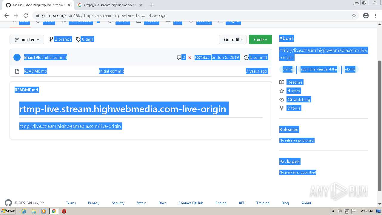Viewport: 382px width, 215px height.
Task: Go back to previous page
Action: click(7, 16)
